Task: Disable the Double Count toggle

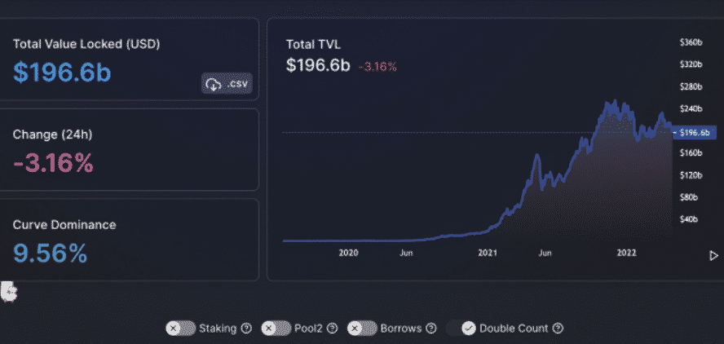Action: point(461,329)
